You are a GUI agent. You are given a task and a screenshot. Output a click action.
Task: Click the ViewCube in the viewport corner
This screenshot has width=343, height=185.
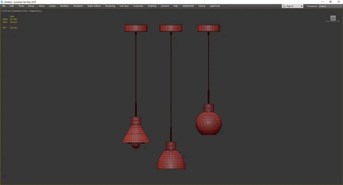(333, 18)
